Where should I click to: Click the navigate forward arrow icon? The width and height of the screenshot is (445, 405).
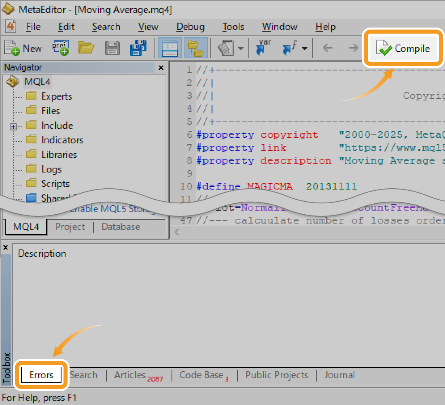click(353, 48)
